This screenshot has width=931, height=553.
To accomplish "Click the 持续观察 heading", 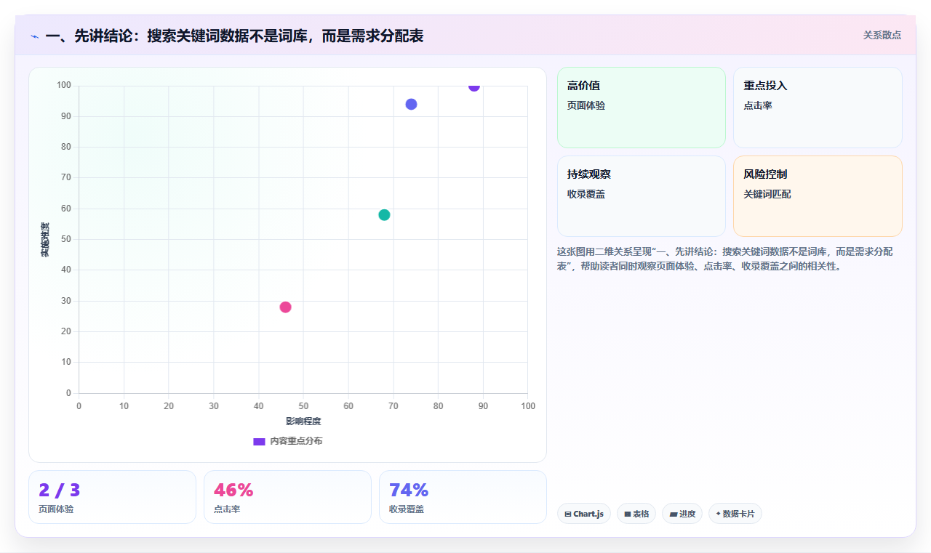I will click(x=589, y=174).
